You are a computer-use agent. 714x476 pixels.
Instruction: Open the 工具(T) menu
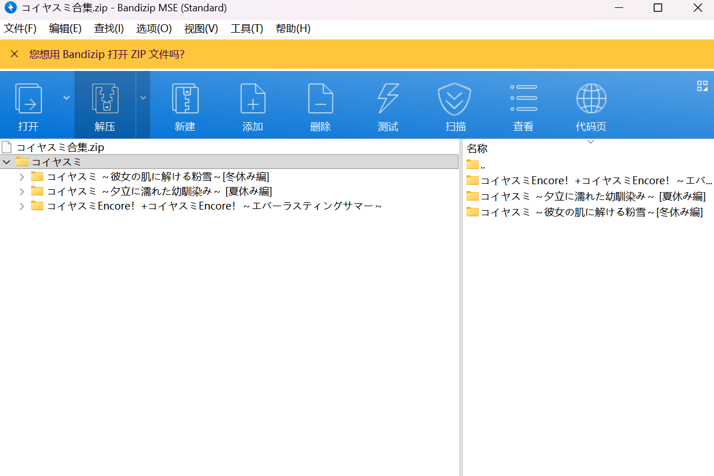tap(247, 29)
